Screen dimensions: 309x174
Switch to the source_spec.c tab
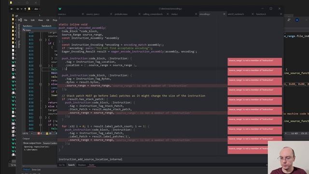point(93,14)
